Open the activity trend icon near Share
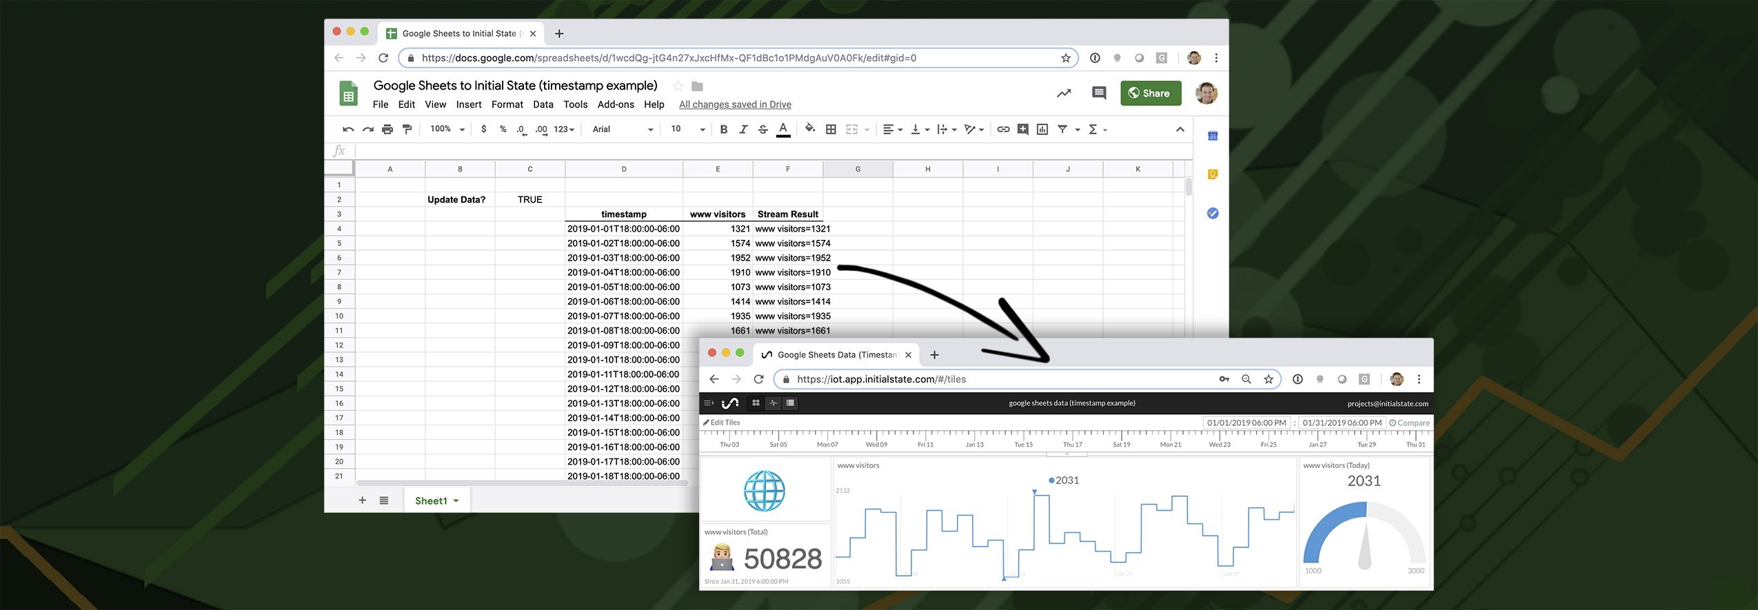Image resolution: width=1758 pixels, height=610 pixels. [1064, 93]
